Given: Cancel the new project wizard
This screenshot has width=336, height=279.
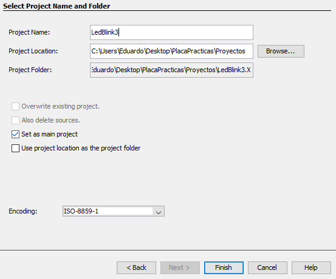Looking at the screenshot, I should coord(267,267).
